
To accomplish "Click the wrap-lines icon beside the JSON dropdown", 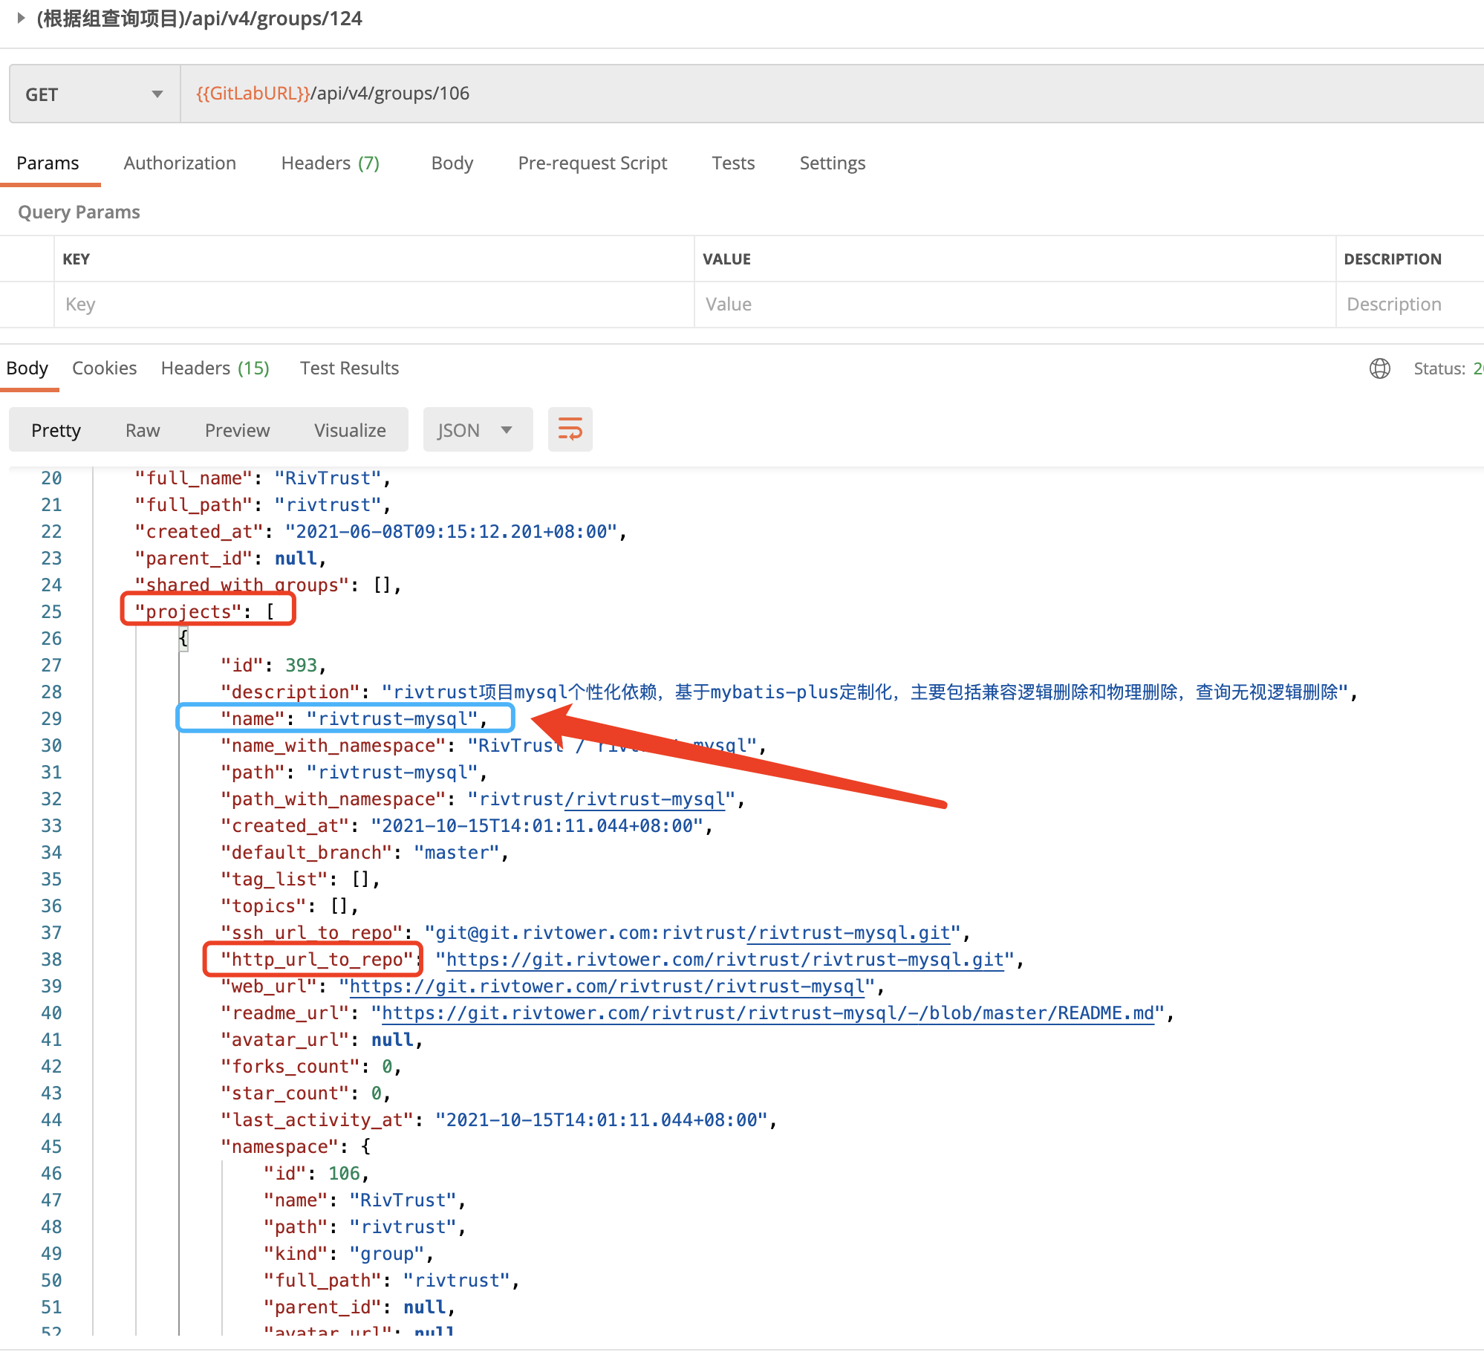I will (570, 429).
